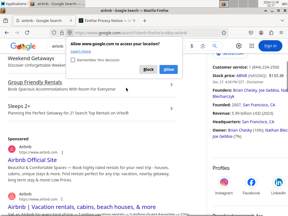This screenshot has width=288, height=216.
Task: Open a new tab with the plus icon
Action: [x=145, y=21]
